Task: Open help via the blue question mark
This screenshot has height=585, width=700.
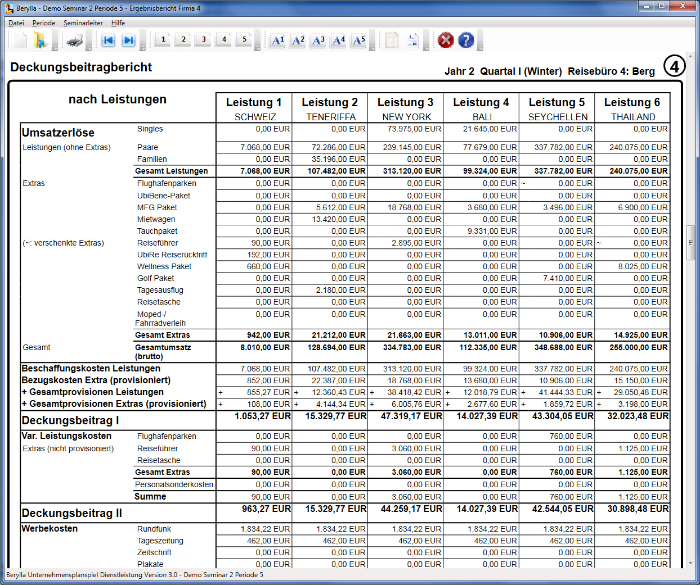Action: click(x=466, y=40)
